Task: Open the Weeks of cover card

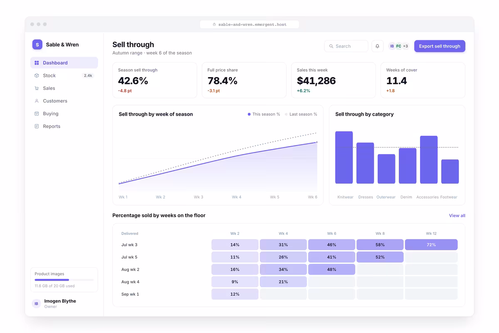Action: (423, 80)
